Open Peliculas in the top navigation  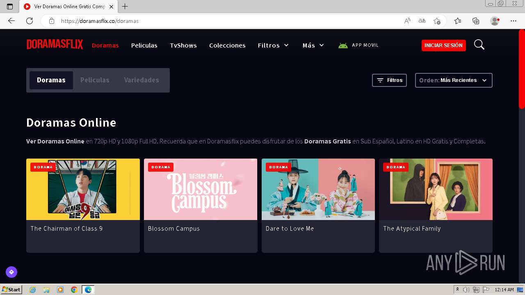point(144,45)
